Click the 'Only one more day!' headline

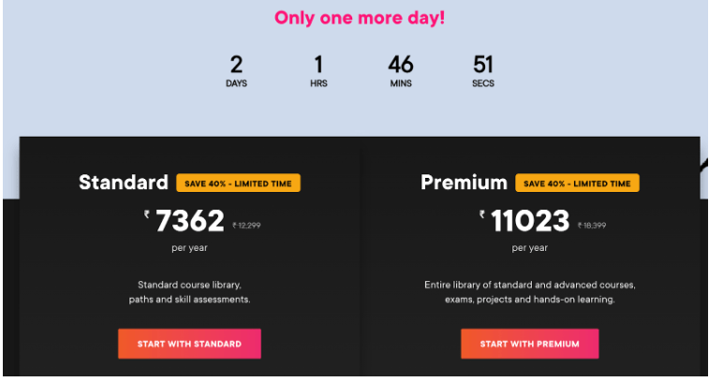click(360, 18)
